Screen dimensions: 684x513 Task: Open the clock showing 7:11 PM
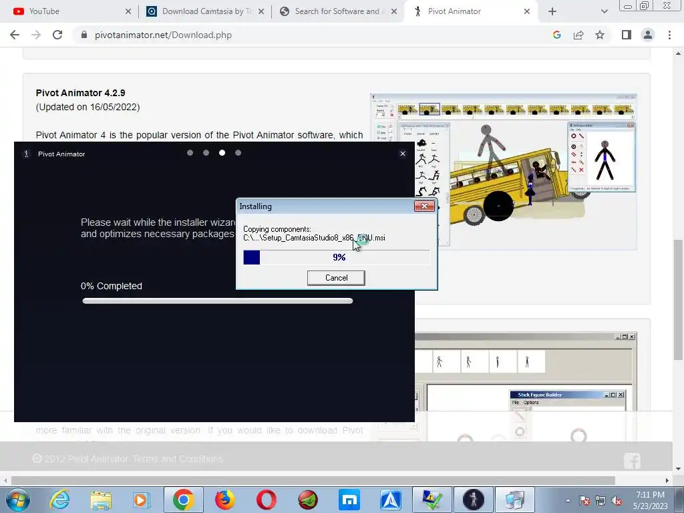650,500
